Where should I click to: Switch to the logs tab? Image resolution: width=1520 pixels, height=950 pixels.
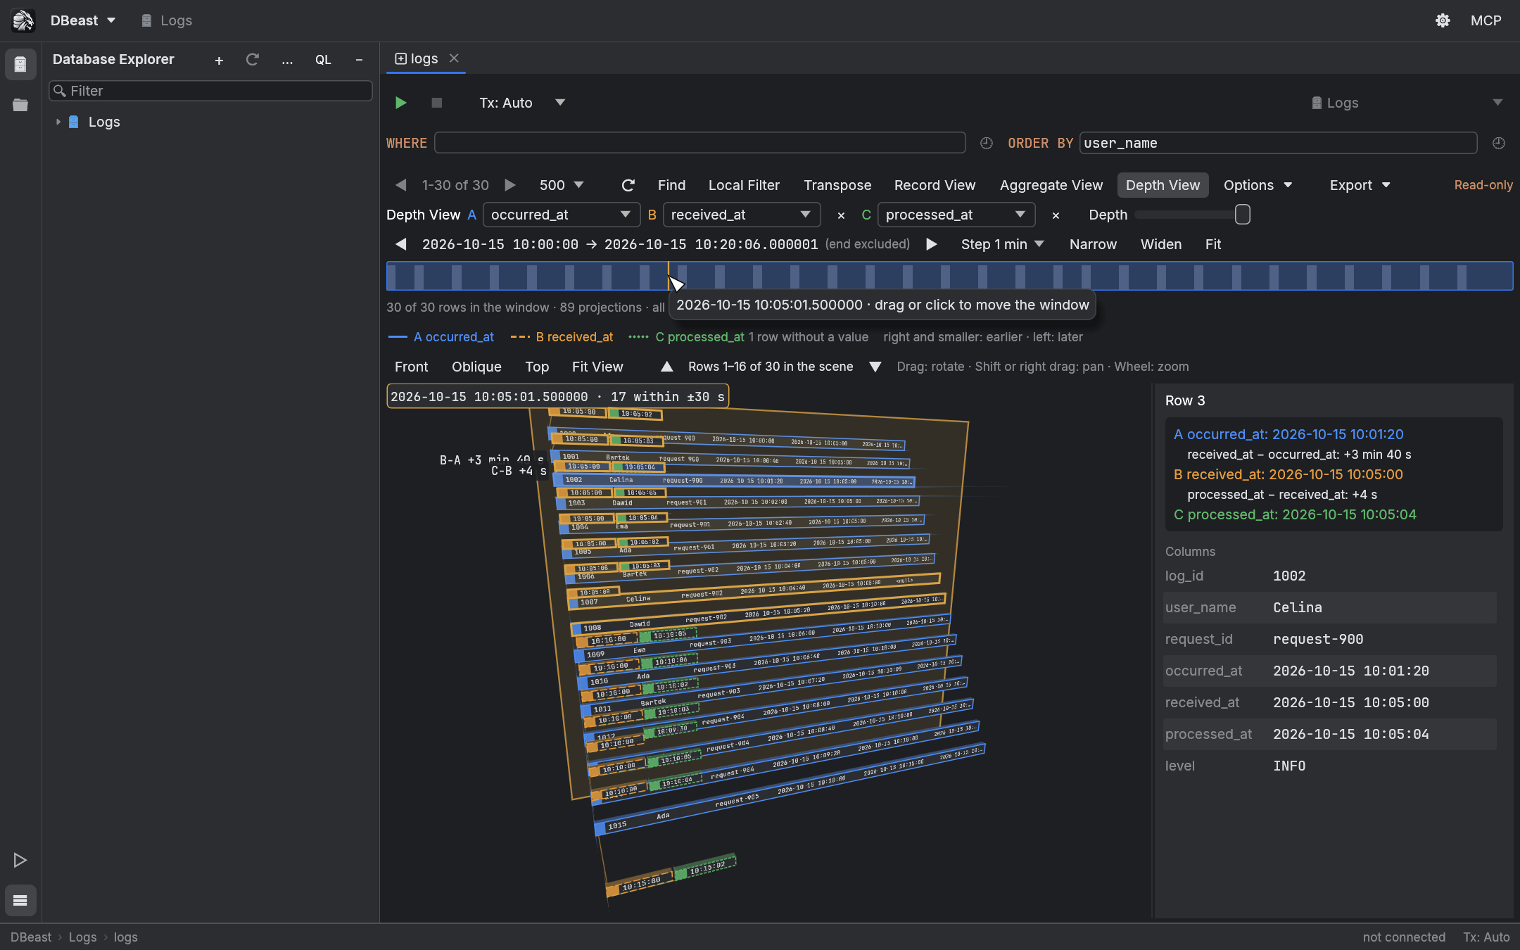click(x=424, y=58)
